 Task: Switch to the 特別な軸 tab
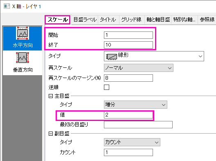[x=184, y=20]
